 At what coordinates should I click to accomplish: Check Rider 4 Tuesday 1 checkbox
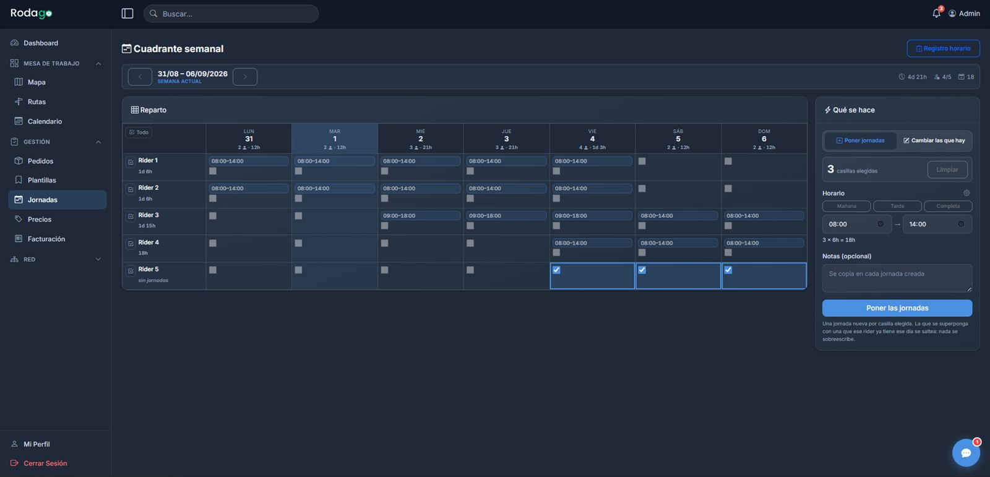pos(298,243)
